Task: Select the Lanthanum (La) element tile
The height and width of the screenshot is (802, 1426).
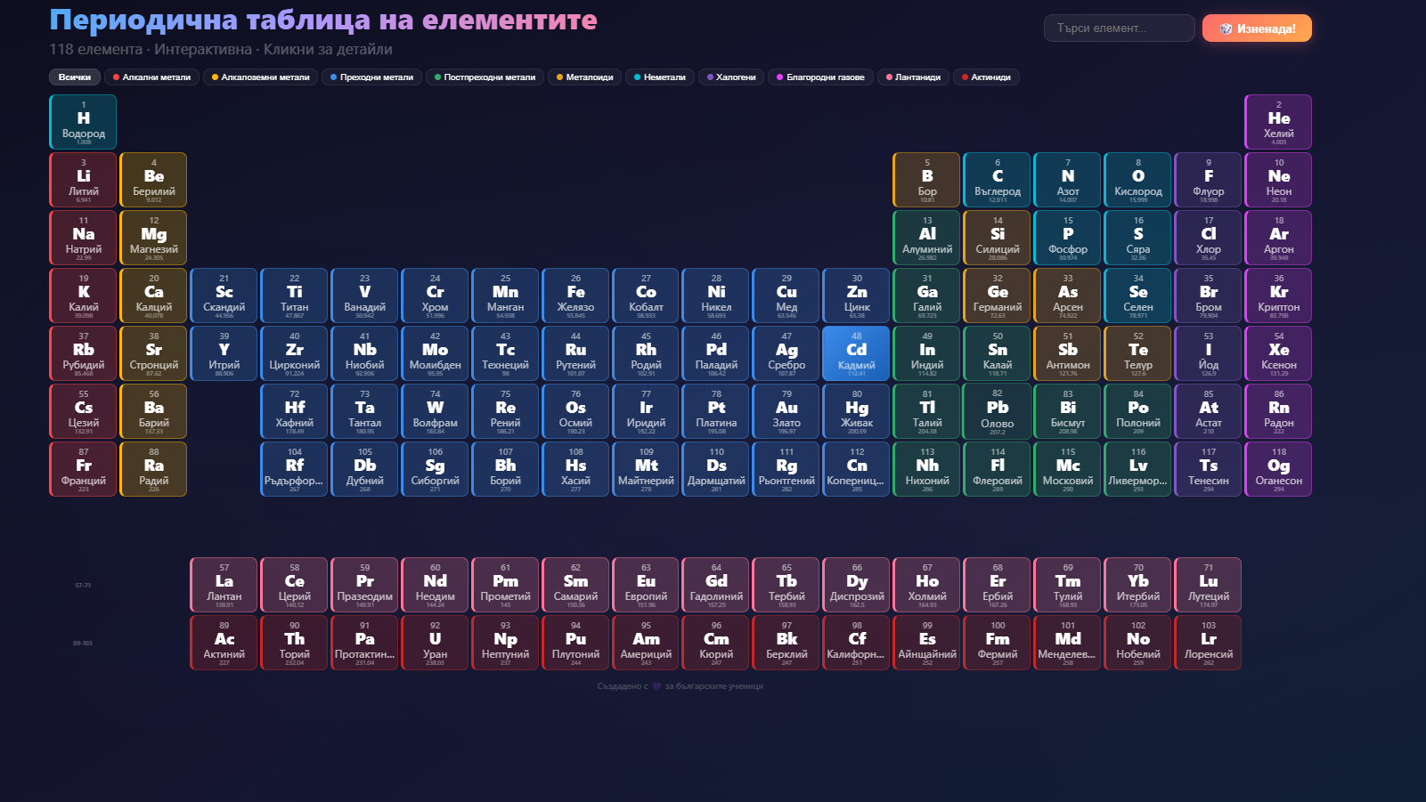Action: 224,585
